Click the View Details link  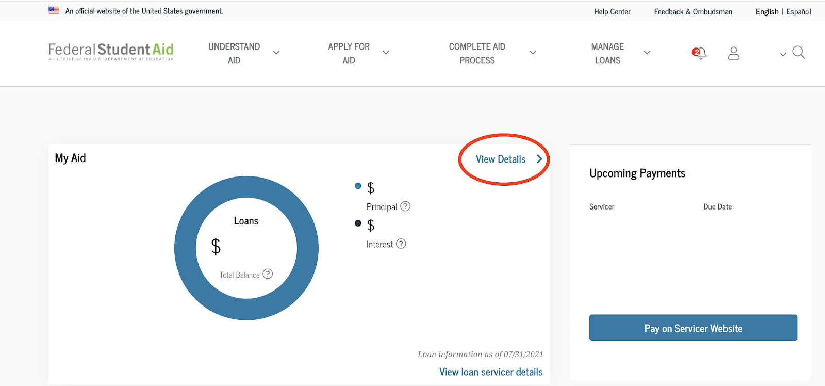(501, 159)
